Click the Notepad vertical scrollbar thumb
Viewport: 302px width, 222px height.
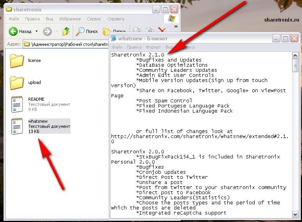295,66
